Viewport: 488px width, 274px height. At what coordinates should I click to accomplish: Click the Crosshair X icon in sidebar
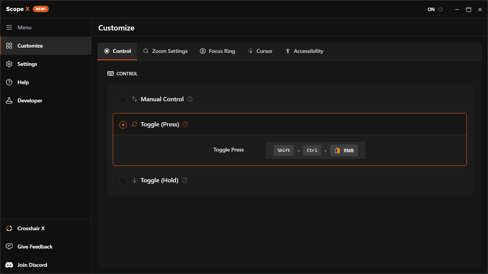(9, 228)
